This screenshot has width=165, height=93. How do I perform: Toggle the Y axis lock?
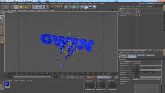38,7
